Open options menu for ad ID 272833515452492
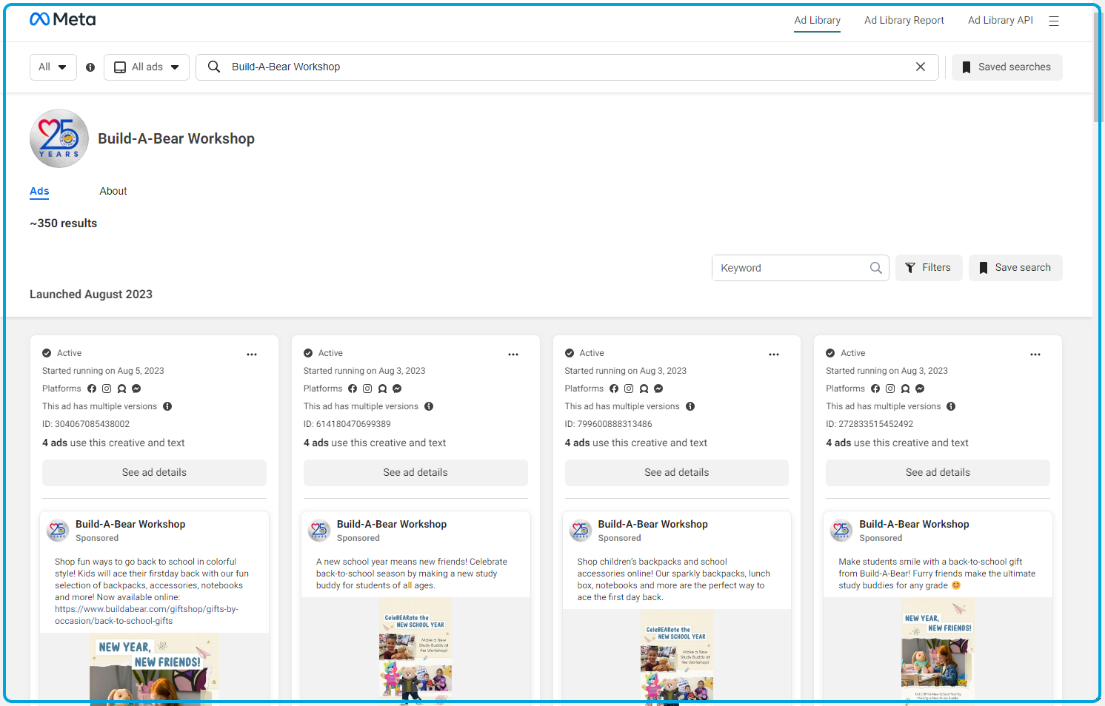The width and height of the screenshot is (1105, 706). (1035, 354)
